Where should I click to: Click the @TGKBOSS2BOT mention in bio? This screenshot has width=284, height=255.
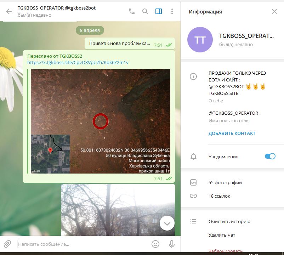(x=226, y=86)
